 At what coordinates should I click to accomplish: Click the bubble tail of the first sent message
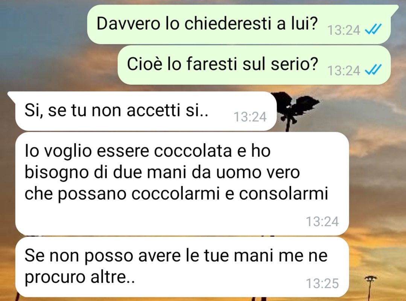tap(394, 9)
